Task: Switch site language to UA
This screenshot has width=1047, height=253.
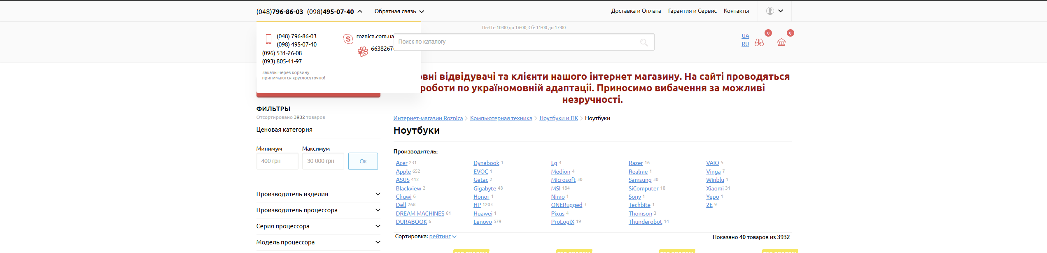Action: tap(745, 36)
